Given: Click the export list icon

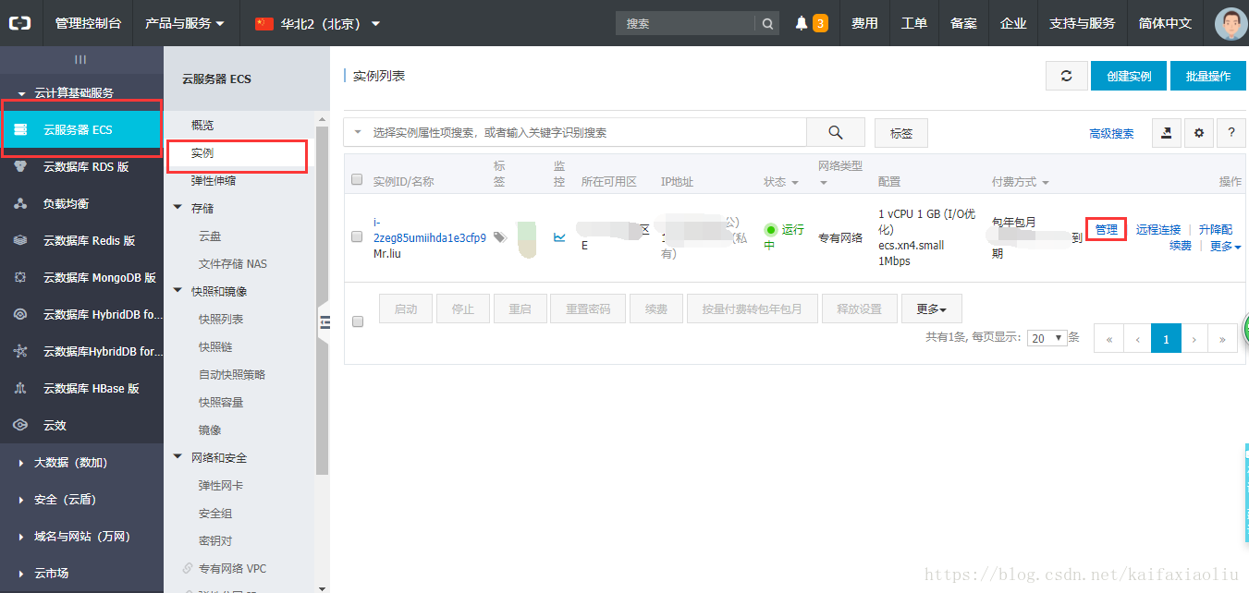Looking at the screenshot, I should coord(1167,132).
